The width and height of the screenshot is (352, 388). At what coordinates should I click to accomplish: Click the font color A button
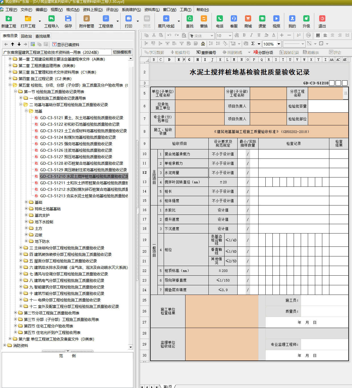click(274, 35)
